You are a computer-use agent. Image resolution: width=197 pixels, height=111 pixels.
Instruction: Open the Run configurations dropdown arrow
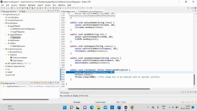[25, 8]
